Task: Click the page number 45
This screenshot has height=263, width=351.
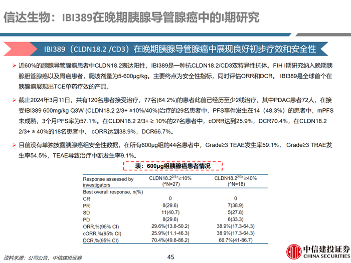Action: [x=170, y=257]
